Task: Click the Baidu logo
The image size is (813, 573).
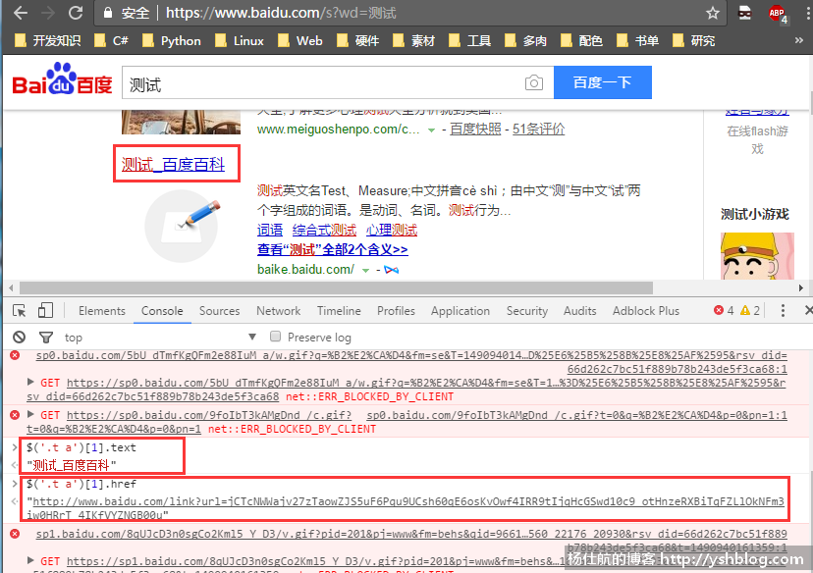Action: tap(62, 79)
